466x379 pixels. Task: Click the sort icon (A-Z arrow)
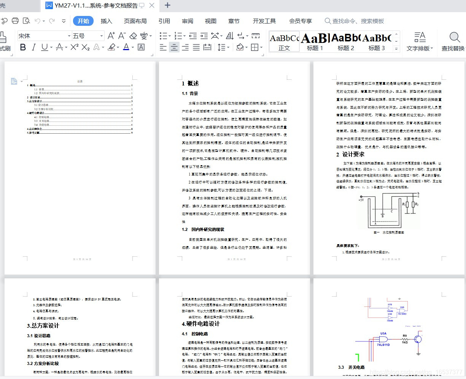pyautogui.click(x=230, y=36)
